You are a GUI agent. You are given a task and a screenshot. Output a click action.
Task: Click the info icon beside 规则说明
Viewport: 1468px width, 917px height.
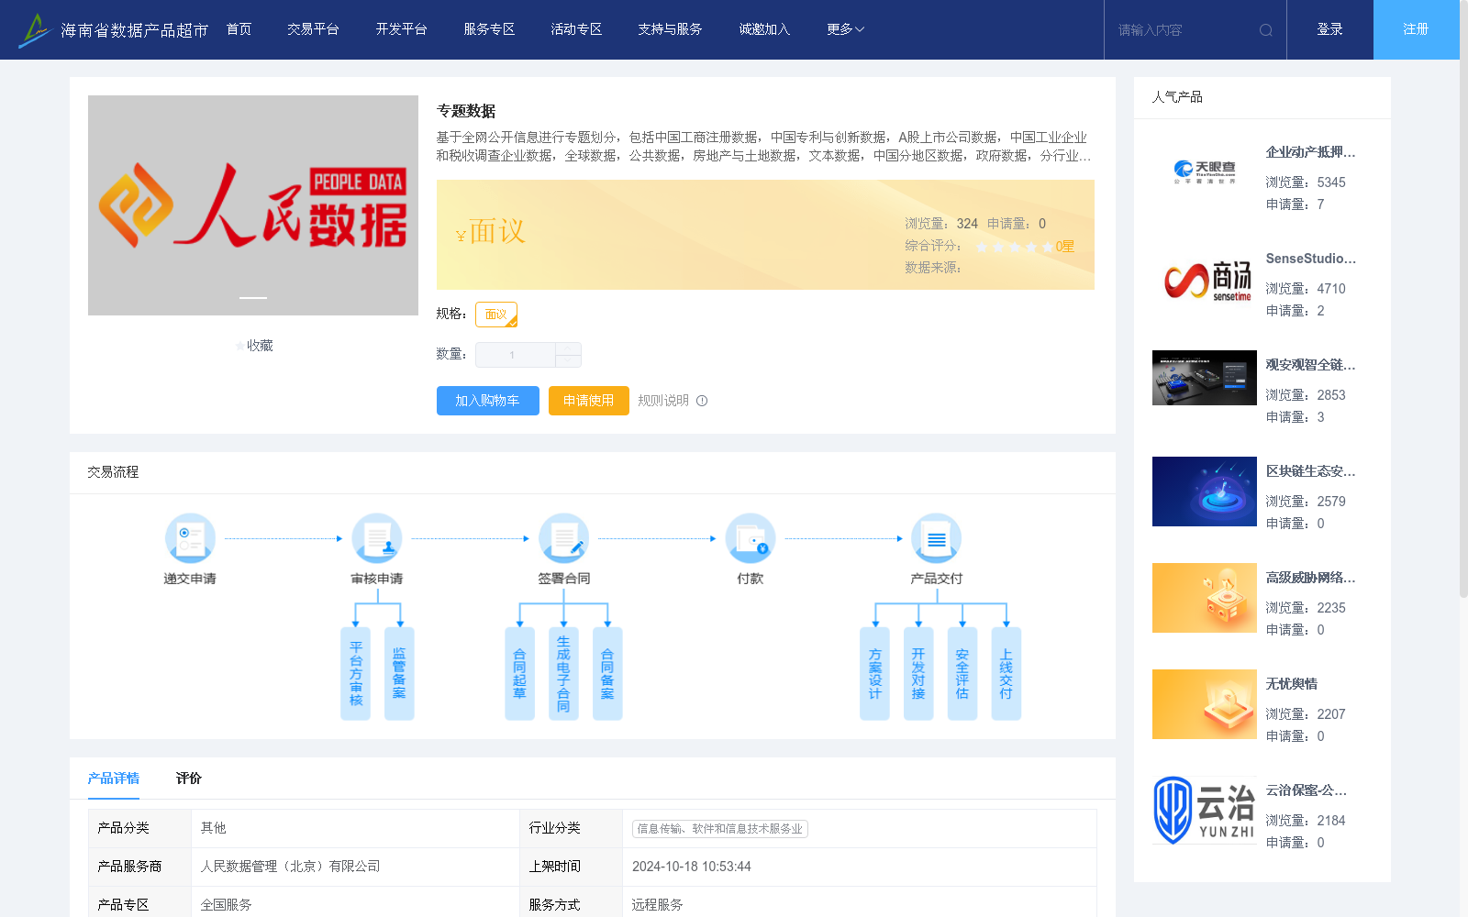702,401
